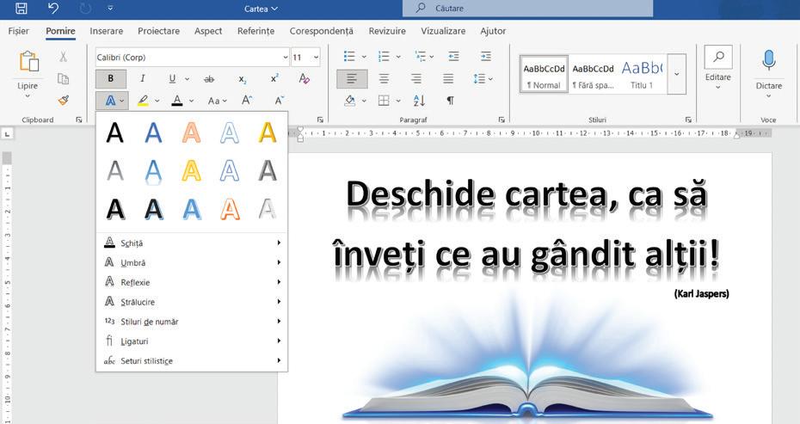Start Dictare microphone
The image size is (800, 424).
pos(768,72)
